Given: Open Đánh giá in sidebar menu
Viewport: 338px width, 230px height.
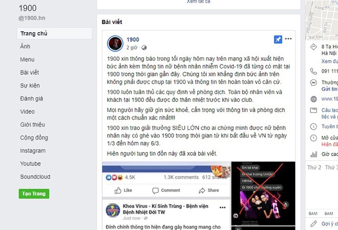Looking at the screenshot, I should 31,99.
